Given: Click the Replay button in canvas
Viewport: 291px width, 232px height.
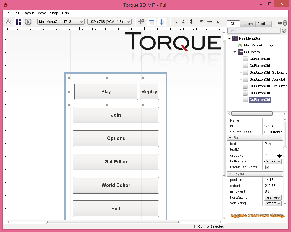Looking at the screenshot, I should 149,92.
